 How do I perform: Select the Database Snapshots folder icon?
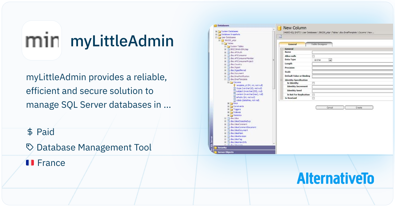coord(220,34)
